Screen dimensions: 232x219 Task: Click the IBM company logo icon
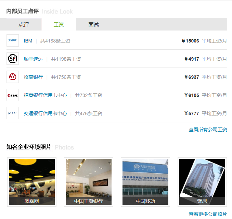[13, 40]
